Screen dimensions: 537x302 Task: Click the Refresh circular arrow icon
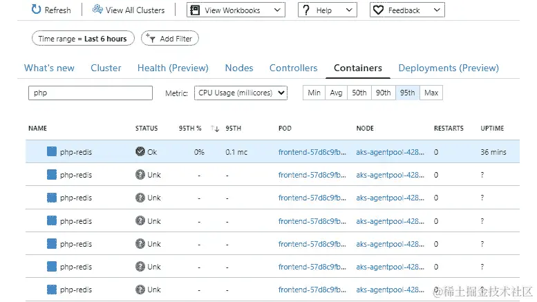(x=36, y=10)
